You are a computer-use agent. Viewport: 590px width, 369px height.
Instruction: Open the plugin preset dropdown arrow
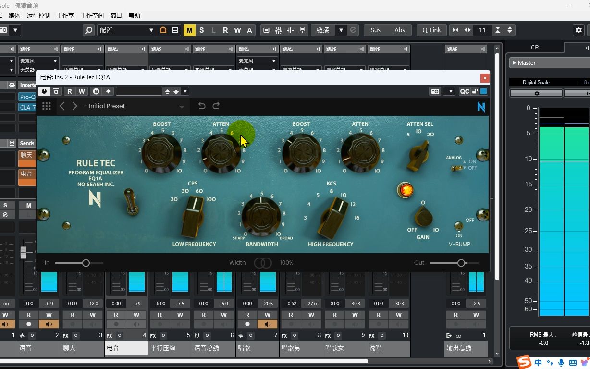coord(185,91)
